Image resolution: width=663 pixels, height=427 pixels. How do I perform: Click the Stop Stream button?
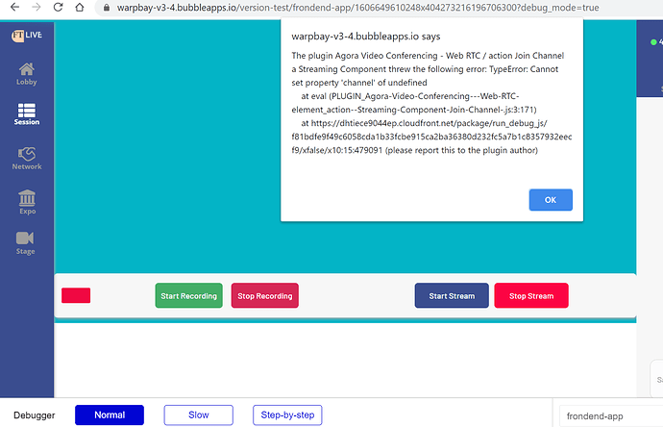point(531,295)
